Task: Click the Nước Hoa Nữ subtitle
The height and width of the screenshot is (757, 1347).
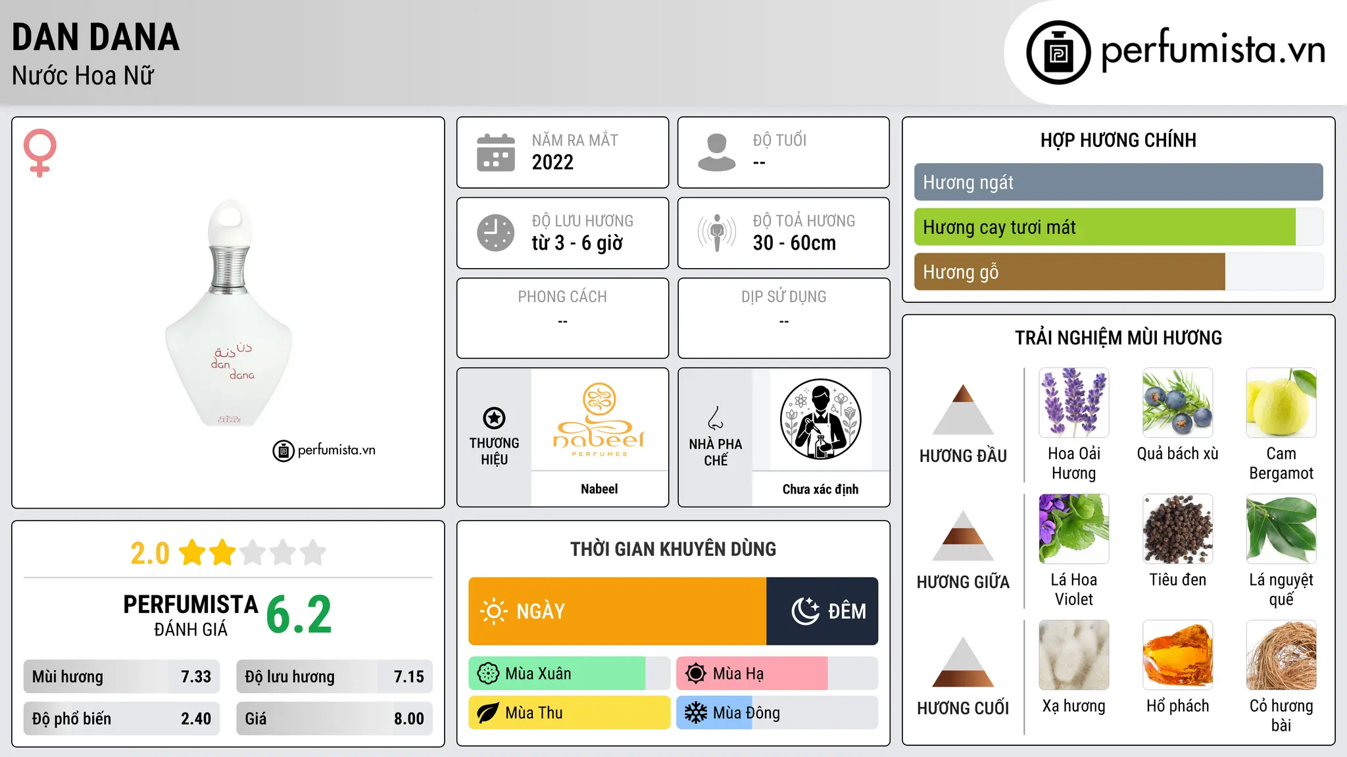Action: point(83,76)
